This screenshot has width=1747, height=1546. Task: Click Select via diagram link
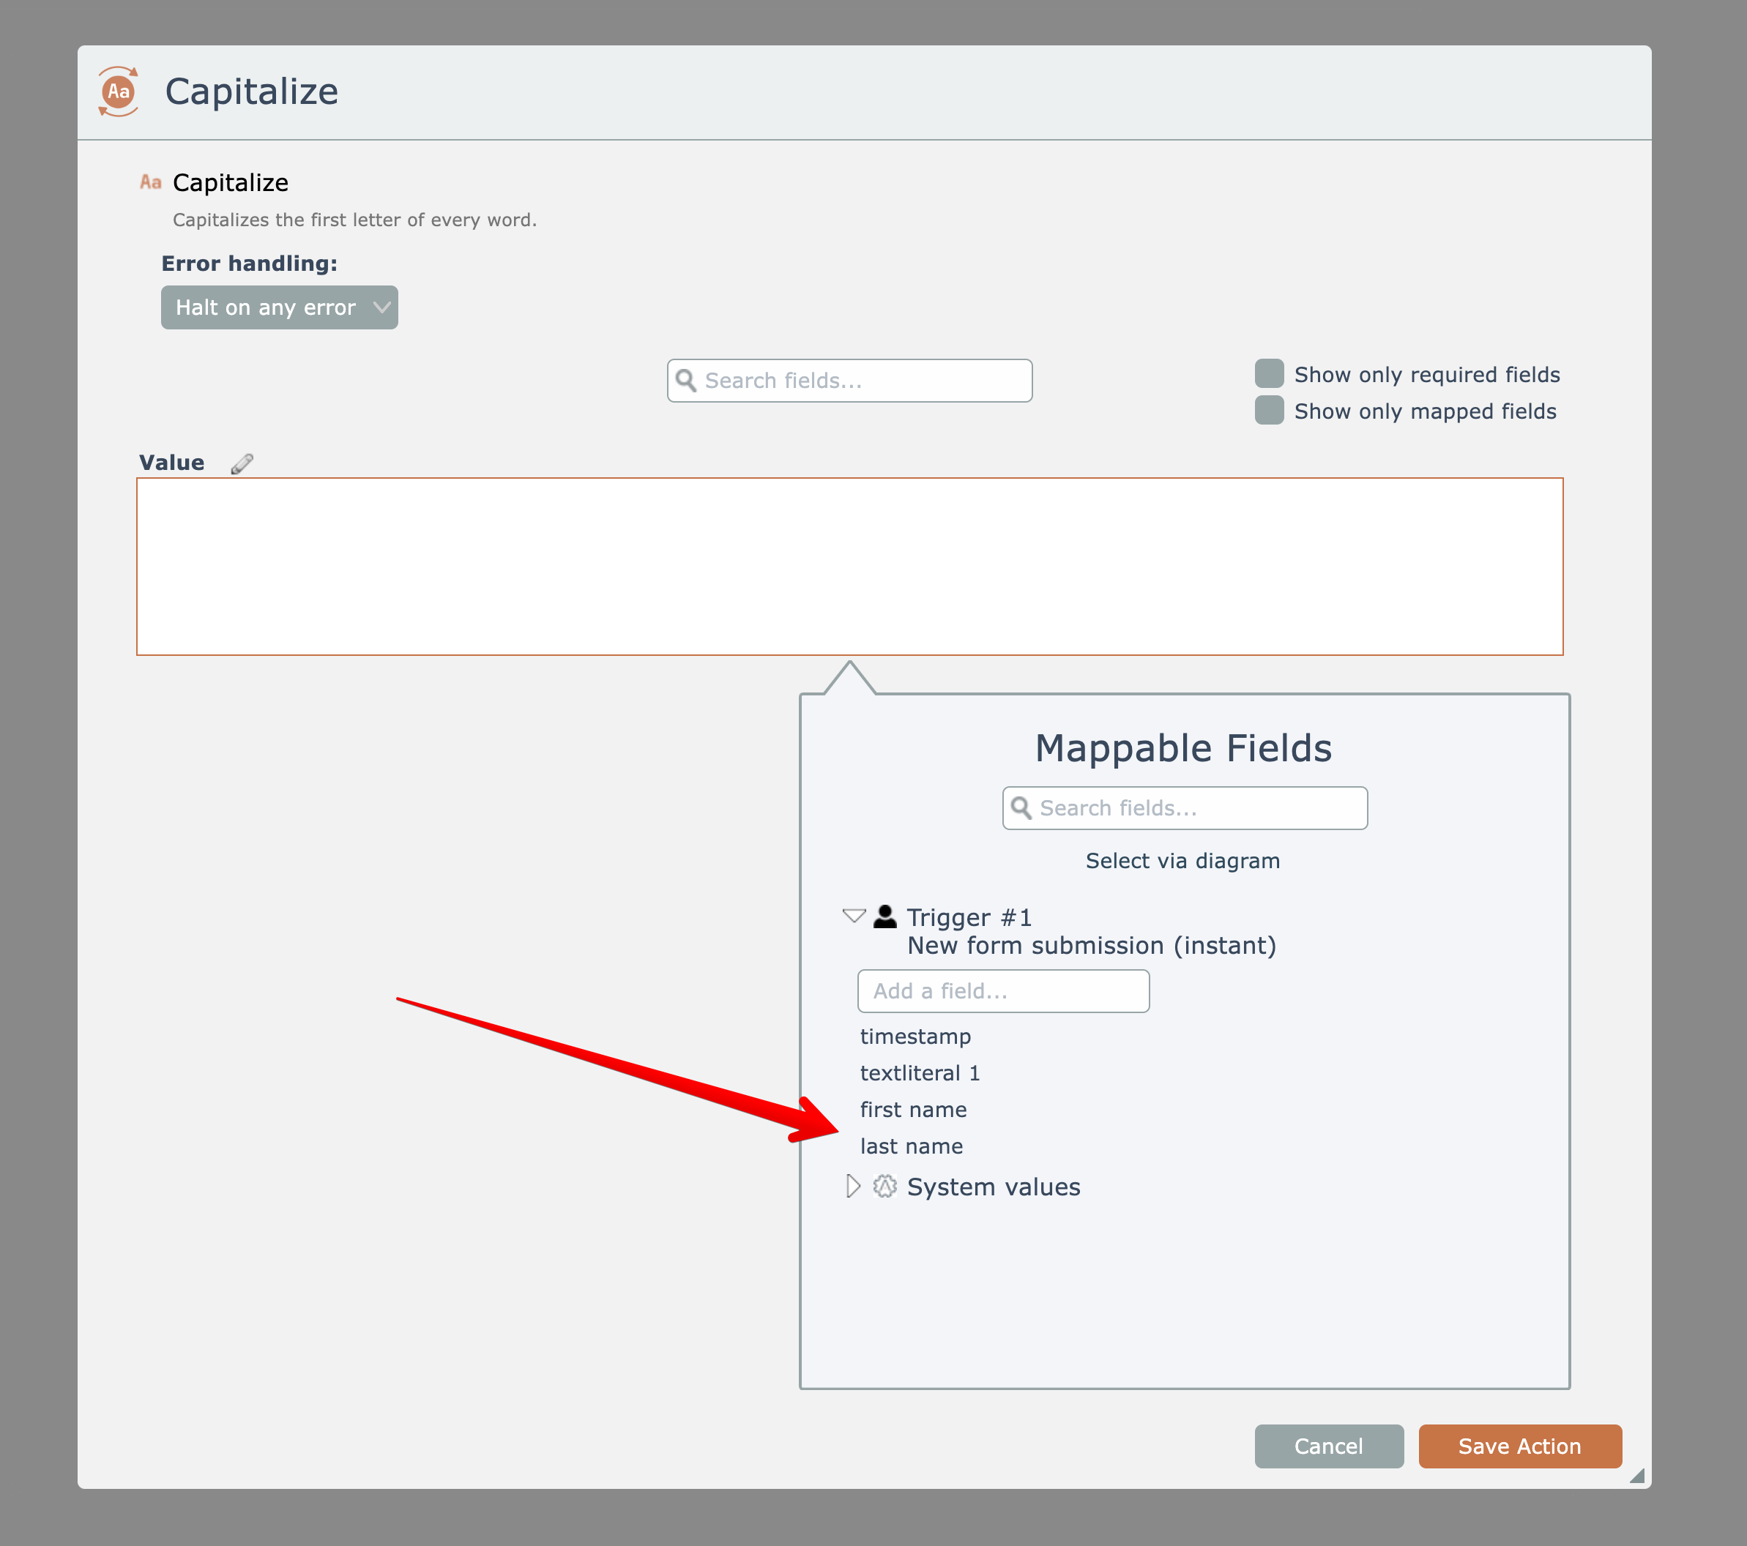(1182, 861)
